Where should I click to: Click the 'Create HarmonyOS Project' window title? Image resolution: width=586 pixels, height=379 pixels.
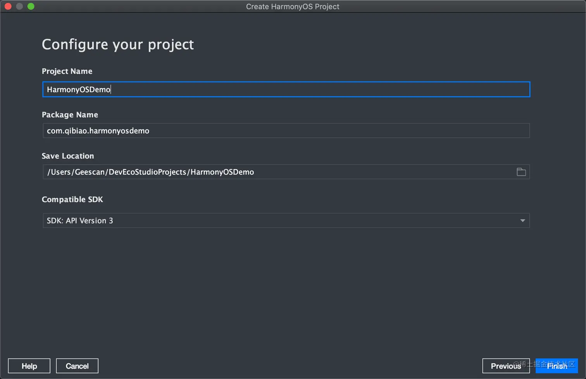click(293, 7)
